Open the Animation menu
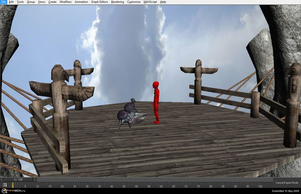Screen dimensions: 301x194 (x=81, y=2)
